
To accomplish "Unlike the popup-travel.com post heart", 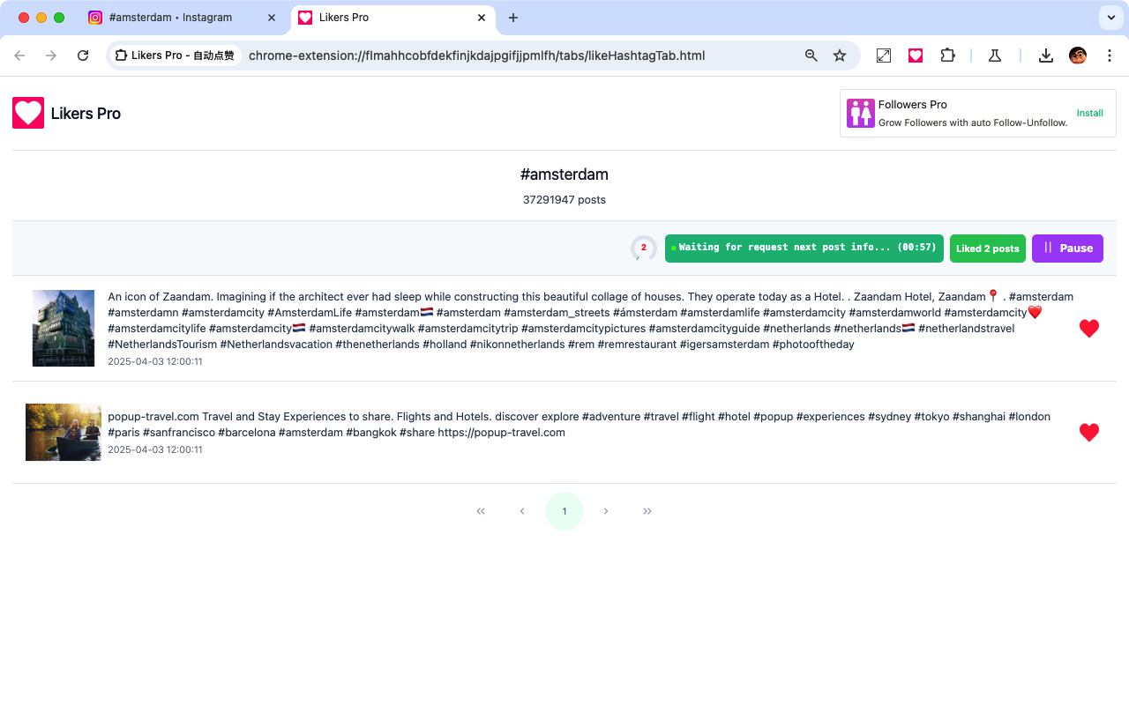I will tap(1089, 433).
